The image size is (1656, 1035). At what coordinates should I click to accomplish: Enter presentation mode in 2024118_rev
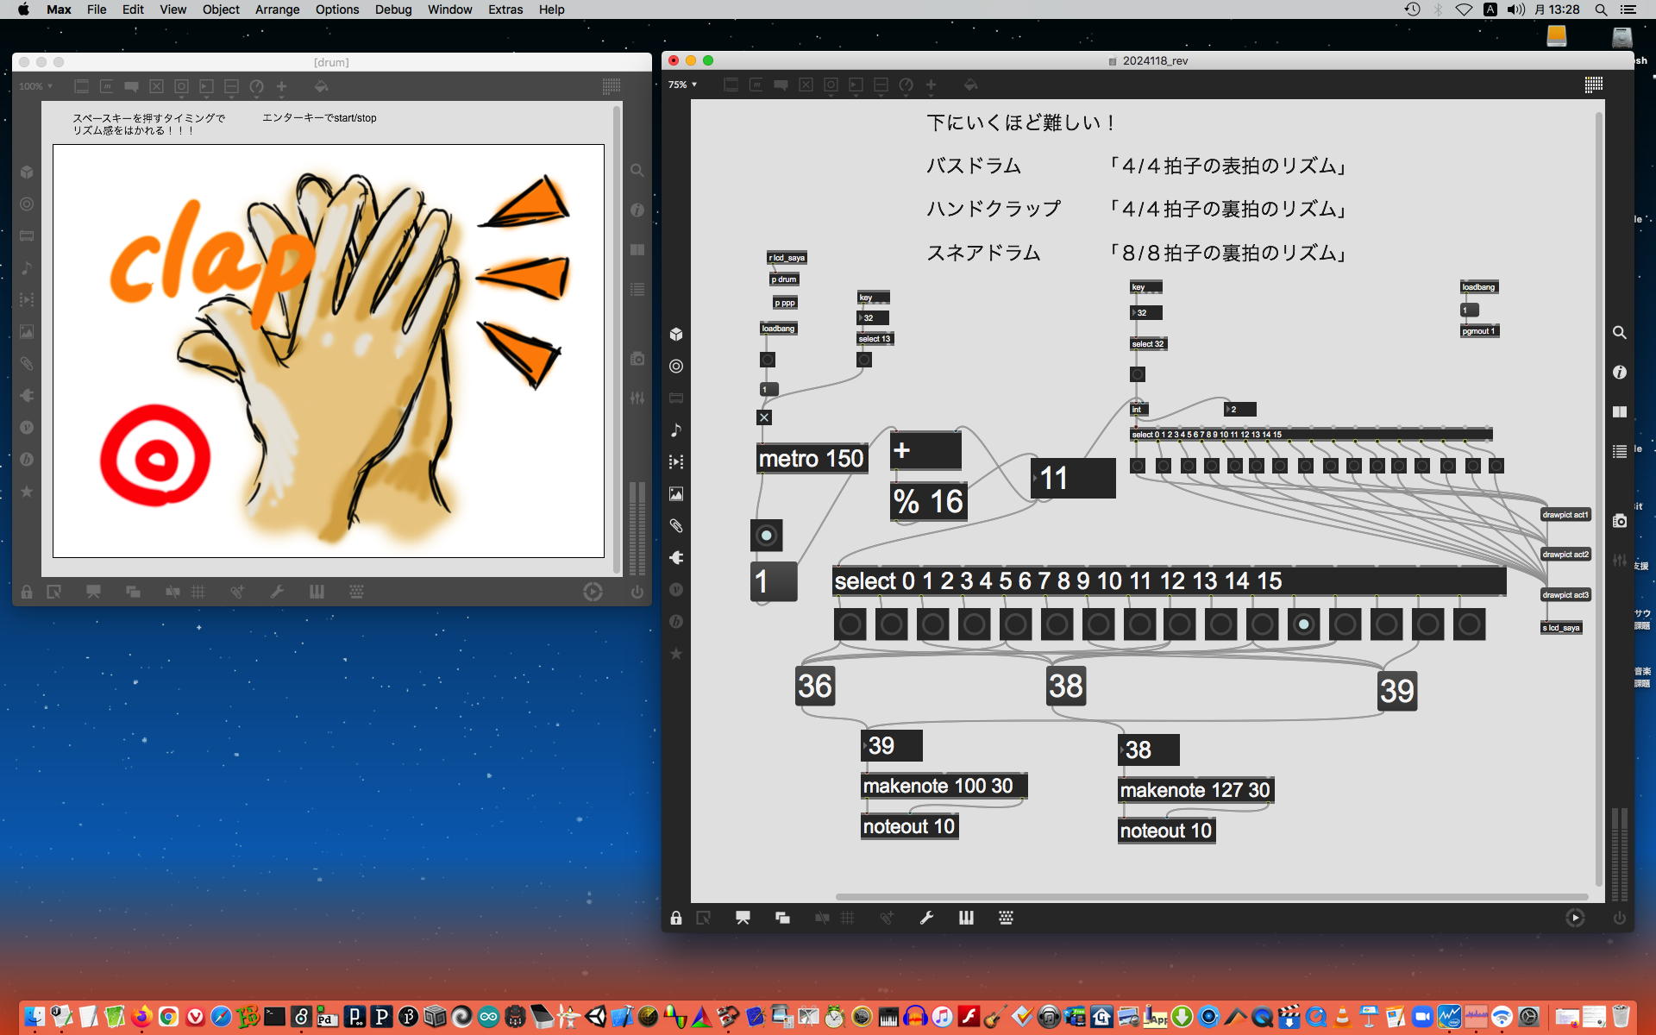pos(743,918)
